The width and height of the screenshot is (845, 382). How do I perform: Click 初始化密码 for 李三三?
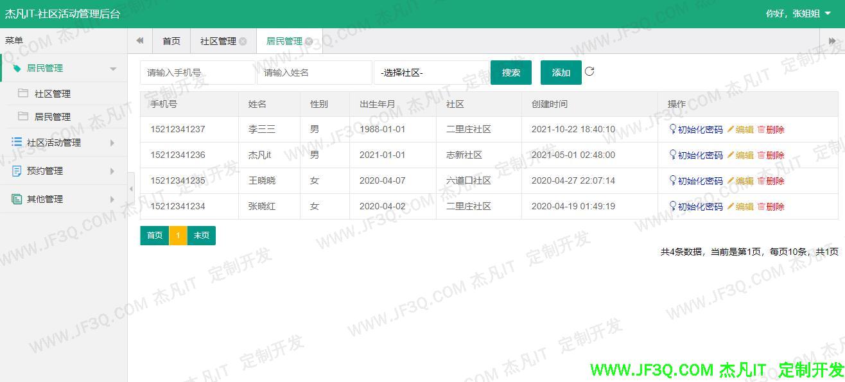[x=696, y=130]
